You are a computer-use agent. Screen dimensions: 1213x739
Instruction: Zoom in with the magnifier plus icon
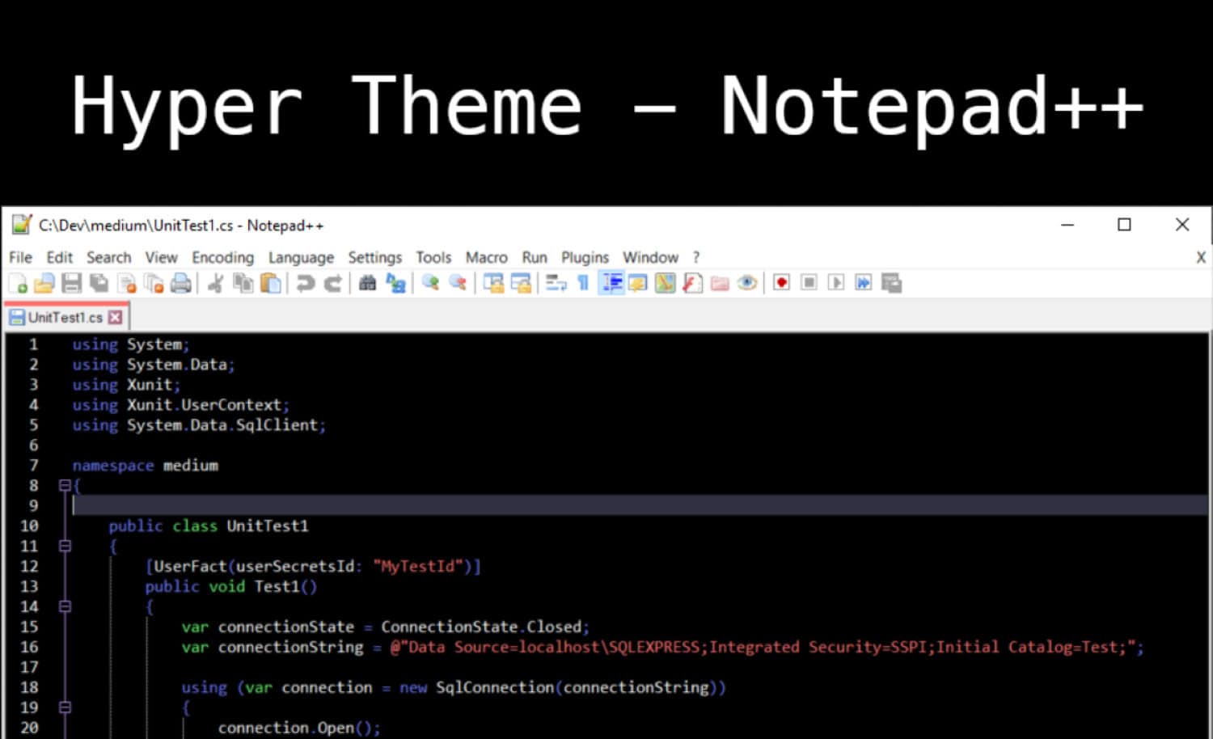point(430,283)
